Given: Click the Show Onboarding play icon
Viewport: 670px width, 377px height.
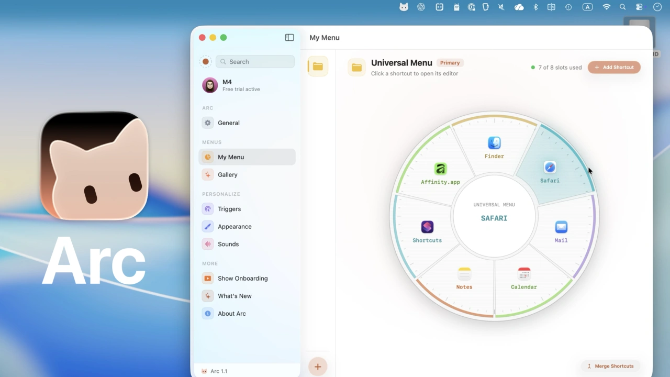Looking at the screenshot, I should click(208, 279).
